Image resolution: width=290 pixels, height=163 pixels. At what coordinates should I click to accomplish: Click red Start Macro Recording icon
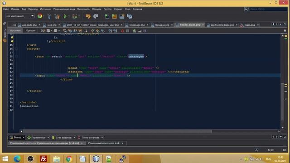pyautogui.click(x=122, y=31)
